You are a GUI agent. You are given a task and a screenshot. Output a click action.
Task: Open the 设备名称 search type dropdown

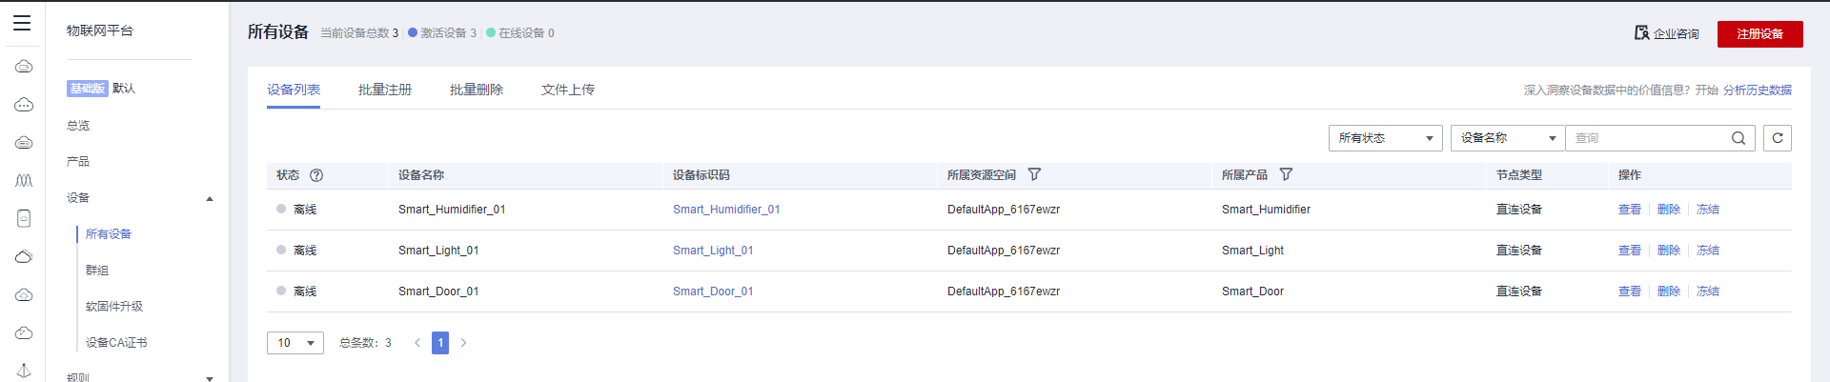[1507, 138]
